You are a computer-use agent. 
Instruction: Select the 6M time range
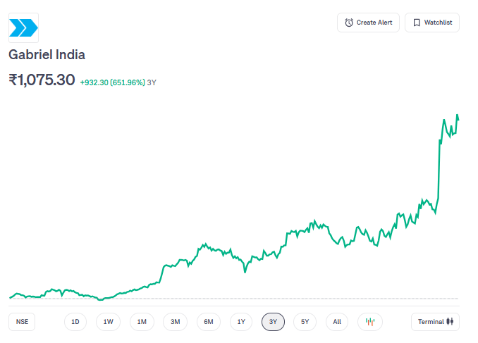tap(209, 322)
